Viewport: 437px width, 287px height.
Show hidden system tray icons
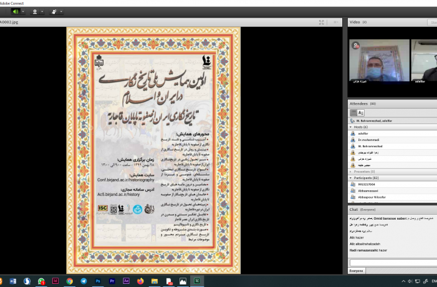(403, 281)
